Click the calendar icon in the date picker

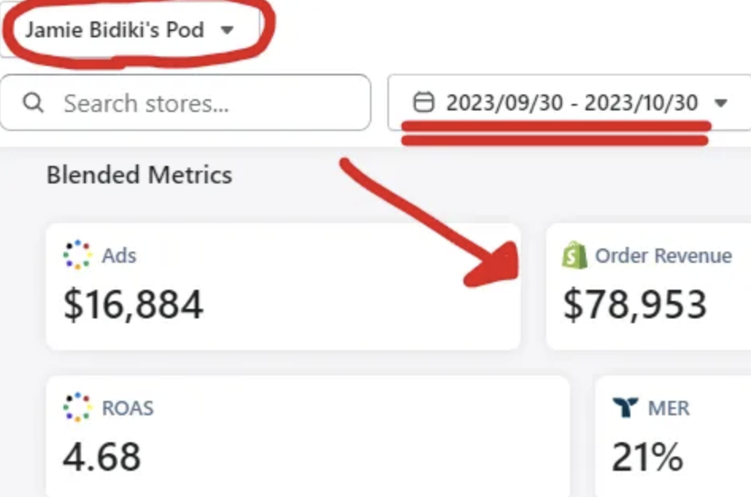[x=425, y=102]
